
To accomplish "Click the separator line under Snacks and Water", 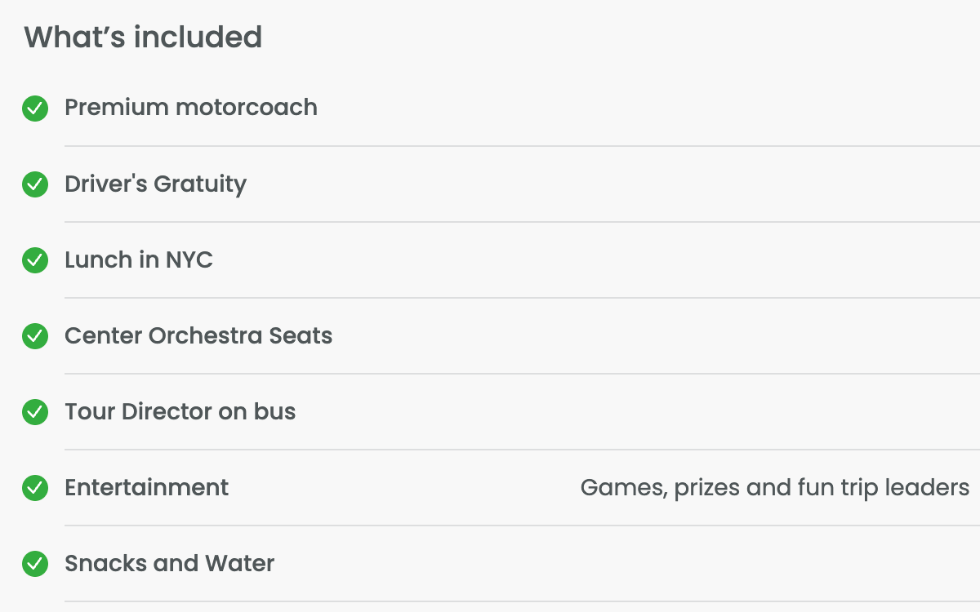I will pos(522,601).
